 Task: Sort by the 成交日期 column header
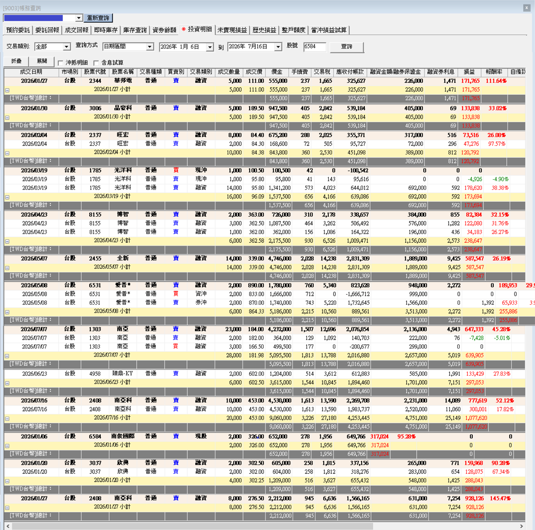coord(31,72)
